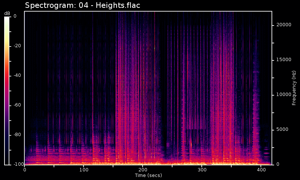Viewport: 300px width, 180px height.
Task: Click the 200 second time axis mark
Action: point(143,169)
